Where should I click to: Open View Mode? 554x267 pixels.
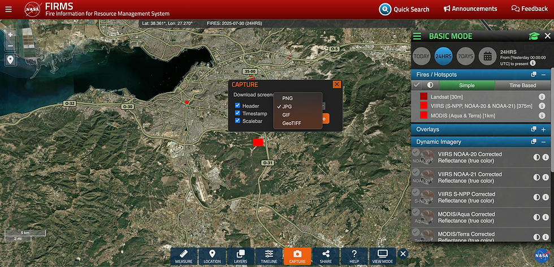(x=382, y=256)
